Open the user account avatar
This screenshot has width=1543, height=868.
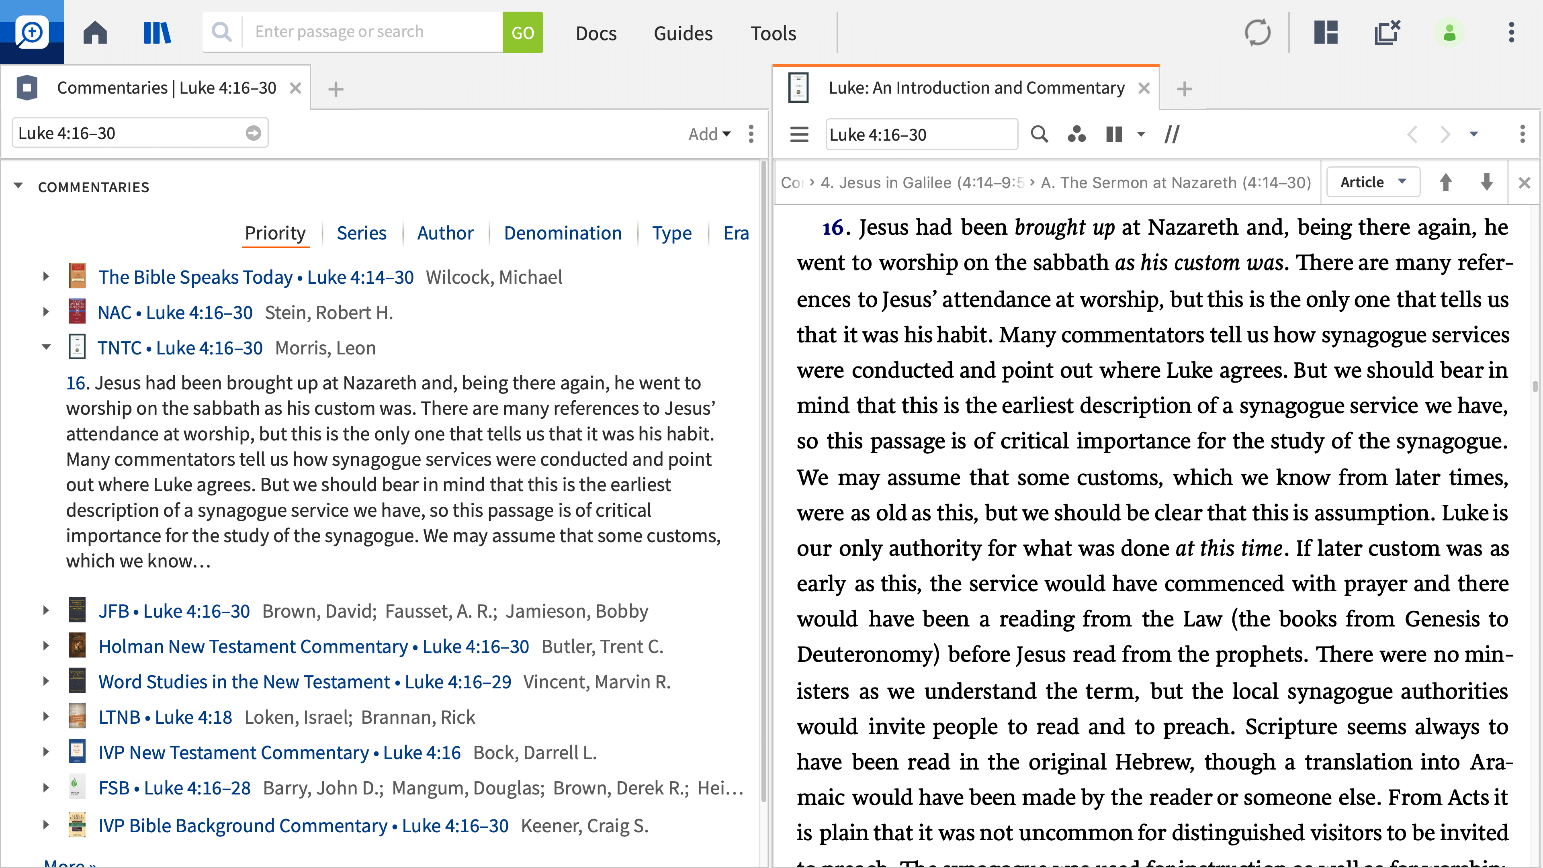1449,32
